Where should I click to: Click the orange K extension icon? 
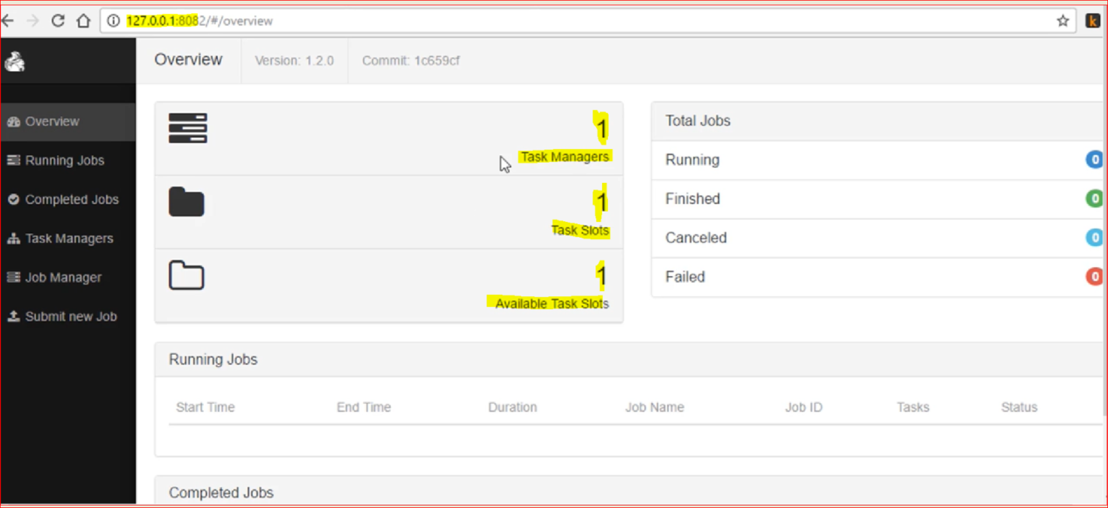[x=1092, y=21]
